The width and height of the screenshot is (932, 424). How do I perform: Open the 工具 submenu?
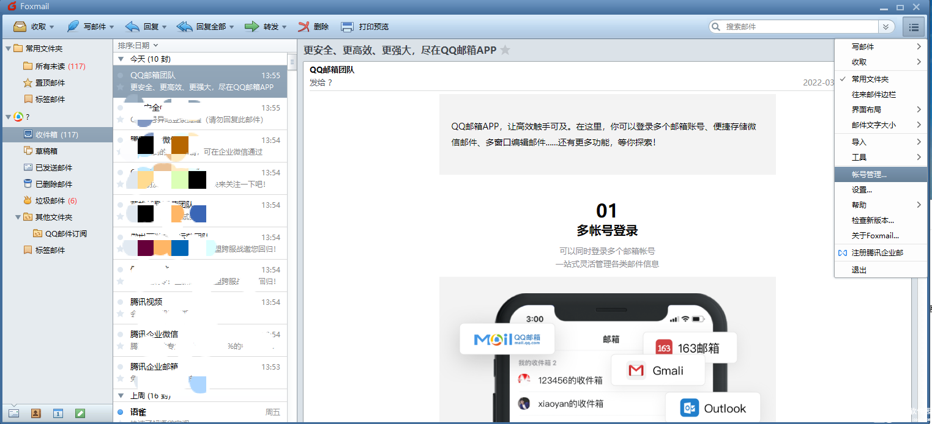click(x=881, y=157)
